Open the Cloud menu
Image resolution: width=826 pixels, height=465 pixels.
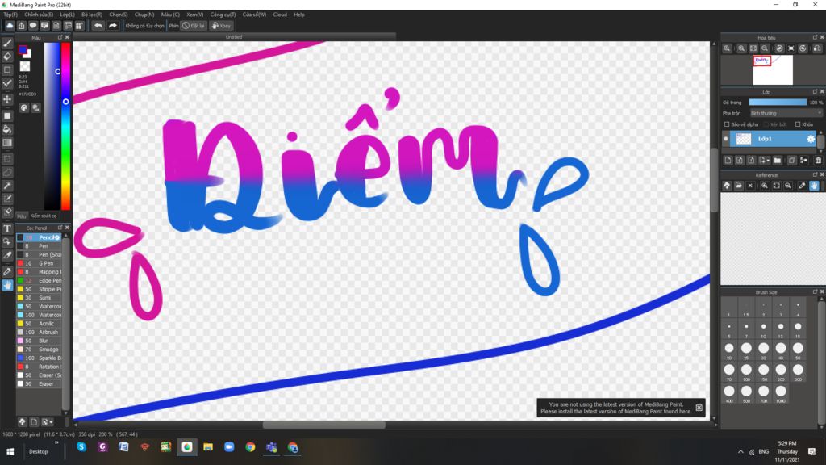point(280,15)
